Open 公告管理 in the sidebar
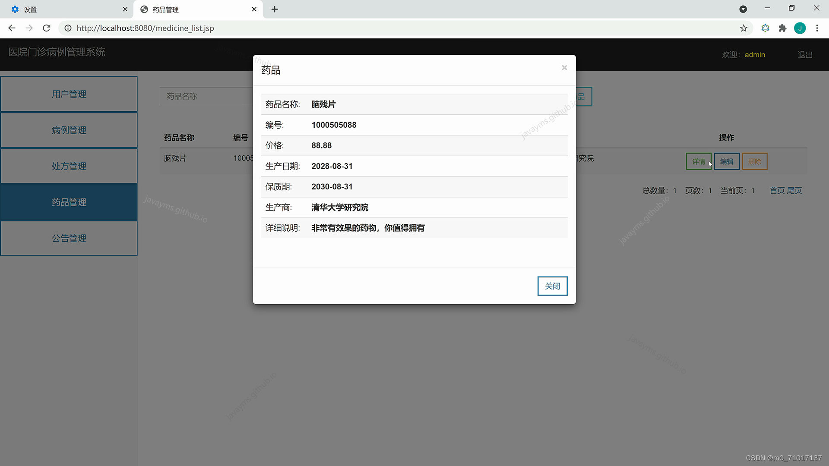The width and height of the screenshot is (829, 466). (x=69, y=238)
